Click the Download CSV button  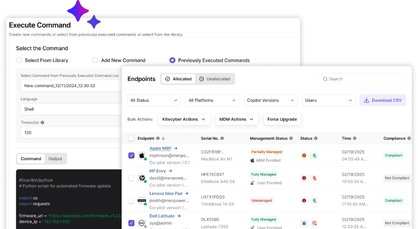point(383,100)
